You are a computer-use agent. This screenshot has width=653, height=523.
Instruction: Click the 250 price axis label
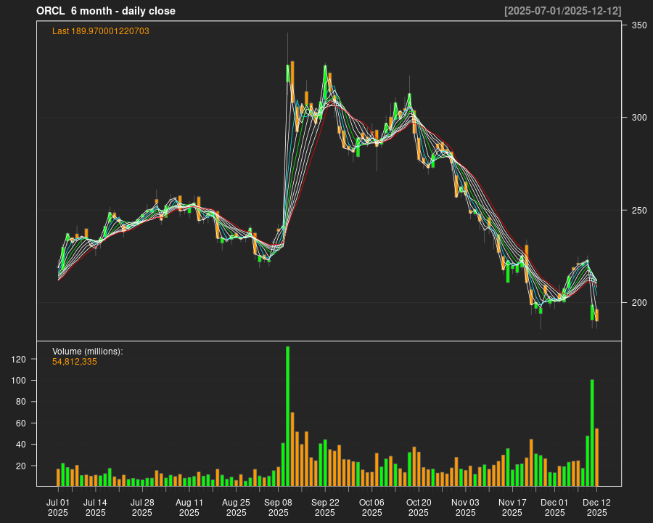[639, 211]
